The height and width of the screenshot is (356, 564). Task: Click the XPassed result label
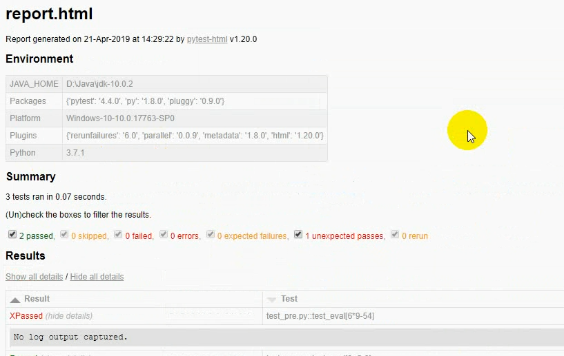pyautogui.click(x=26, y=316)
